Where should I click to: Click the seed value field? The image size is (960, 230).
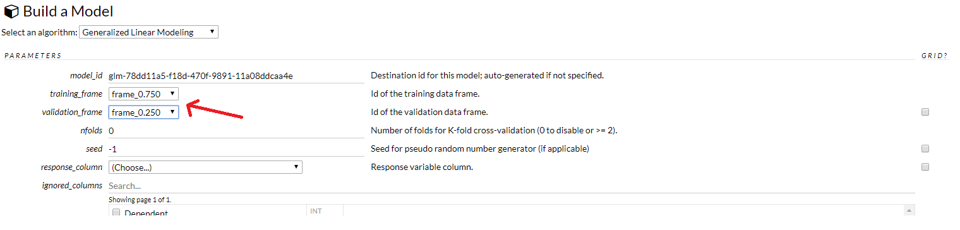click(233, 149)
